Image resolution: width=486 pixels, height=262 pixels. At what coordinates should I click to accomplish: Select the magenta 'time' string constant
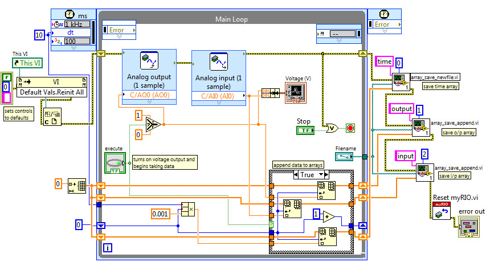coord(385,62)
